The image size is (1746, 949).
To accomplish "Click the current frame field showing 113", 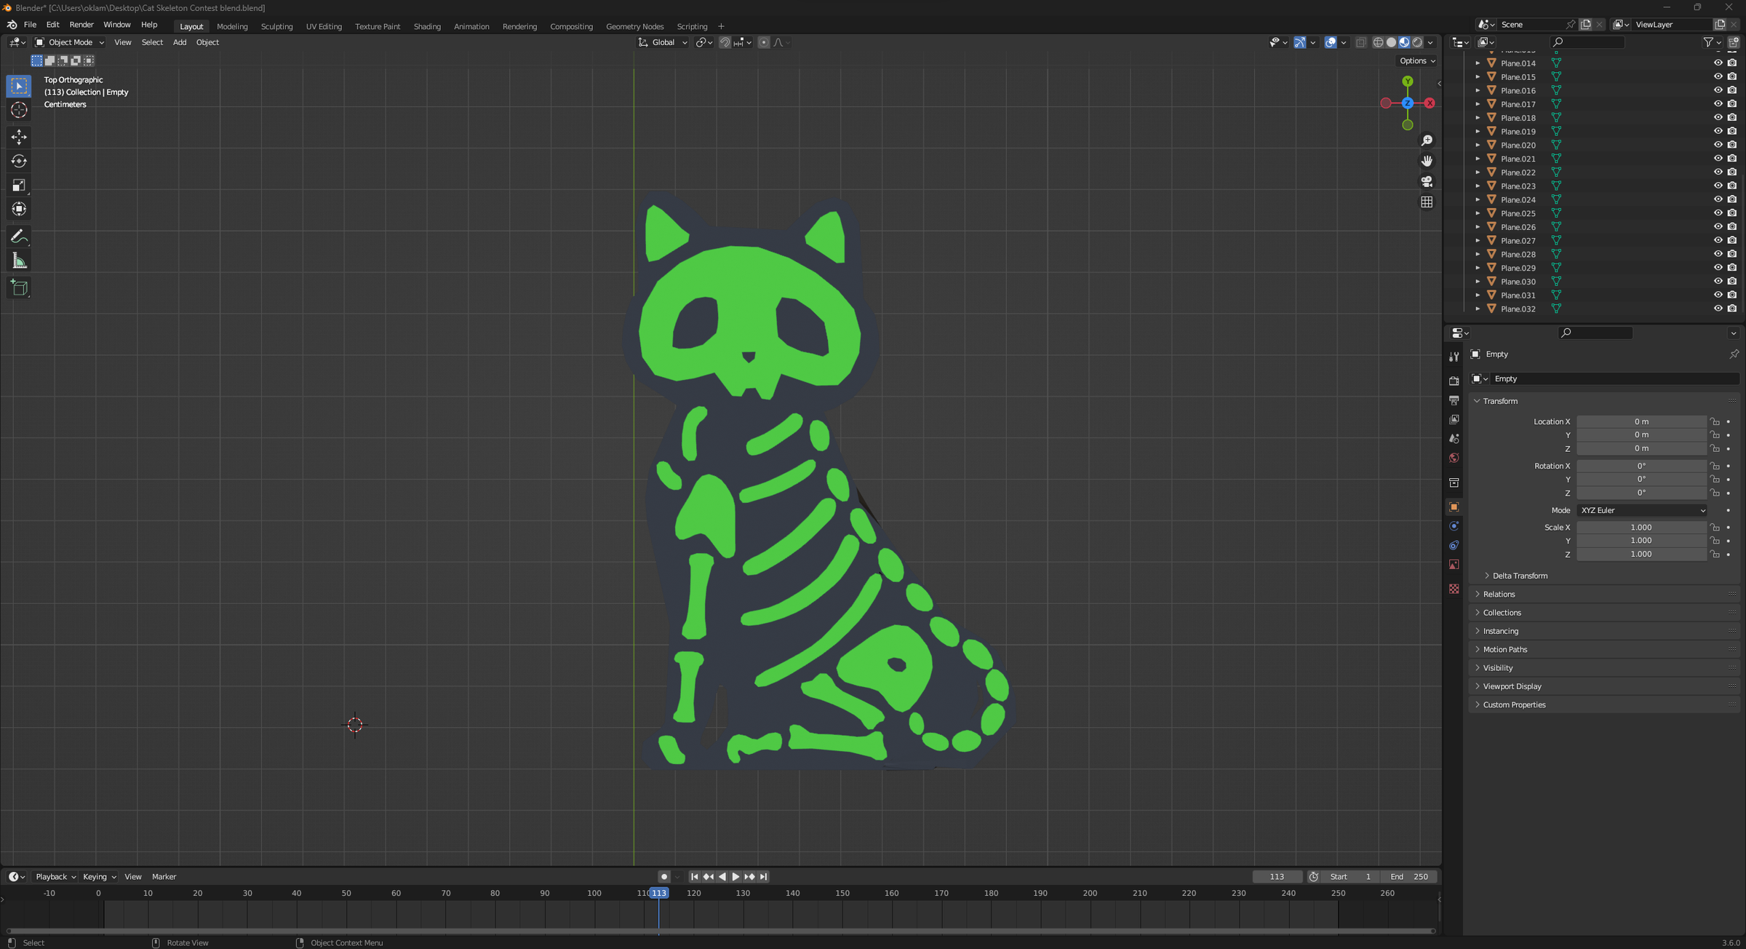I will 1277,877.
